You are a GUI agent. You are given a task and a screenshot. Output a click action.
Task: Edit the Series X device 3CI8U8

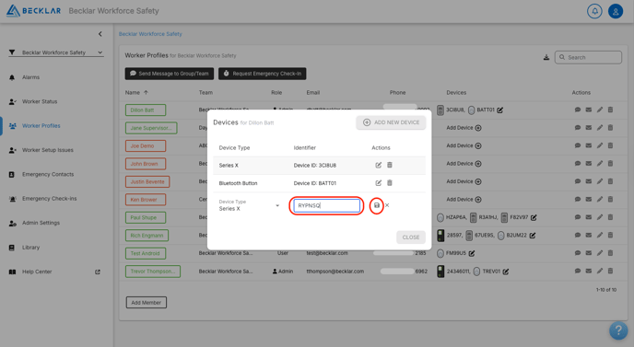378,165
